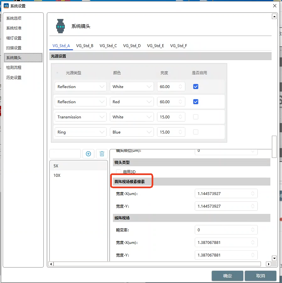Click scroll-down arrow at bottom right
Image resolution: width=282 pixels, height=283 pixels.
tap(274, 258)
